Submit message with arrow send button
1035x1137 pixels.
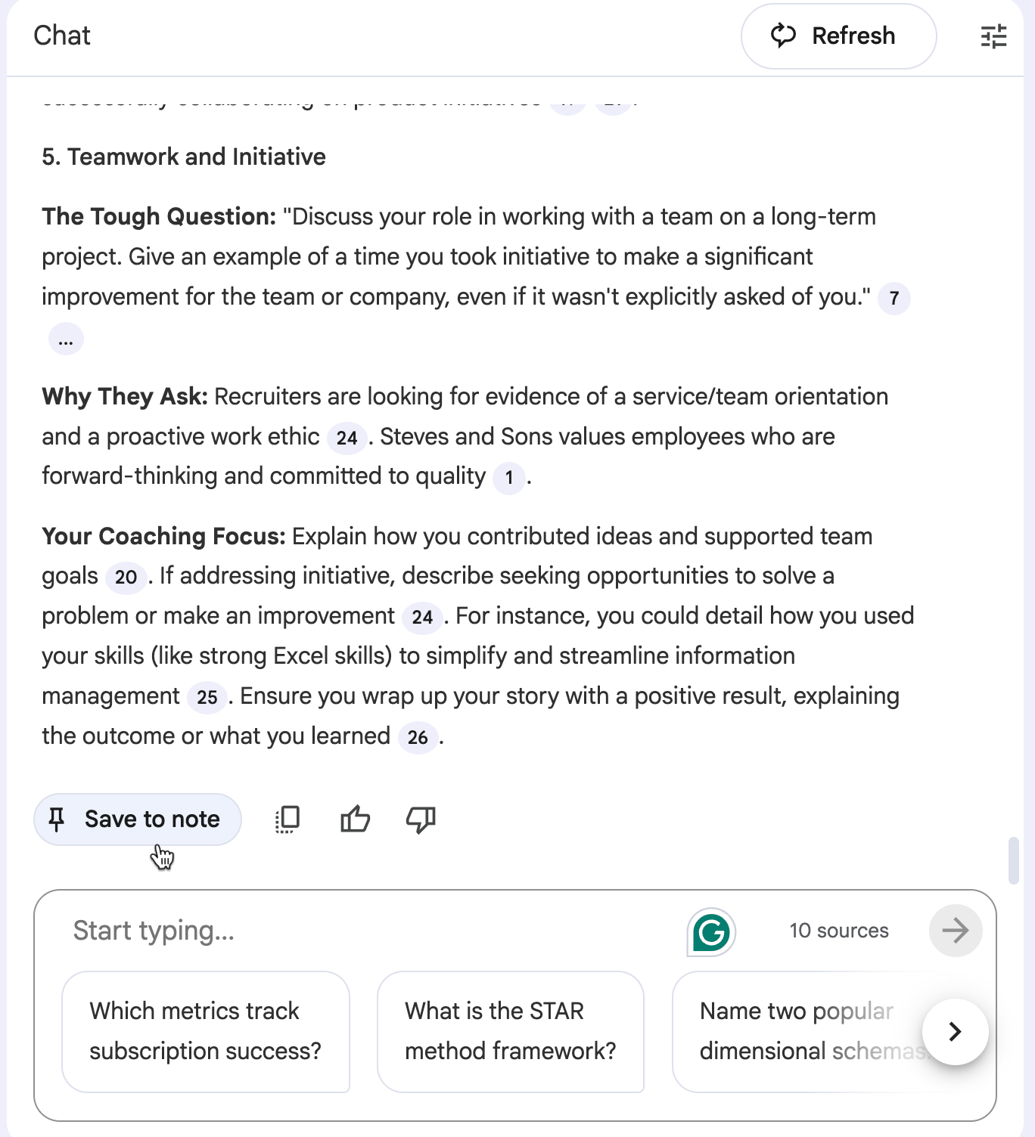[x=956, y=931]
